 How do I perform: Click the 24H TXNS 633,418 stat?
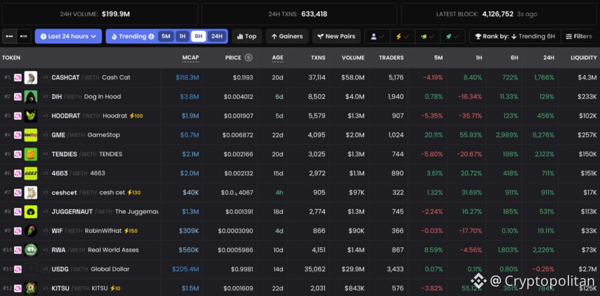click(x=298, y=14)
